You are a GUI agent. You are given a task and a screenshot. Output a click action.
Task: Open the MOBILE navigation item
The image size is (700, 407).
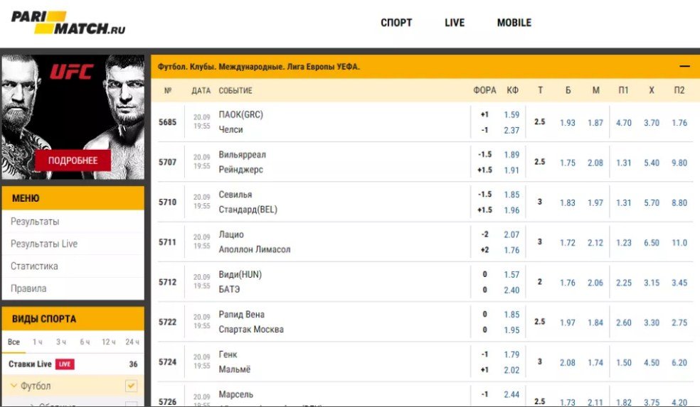[x=514, y=23]
